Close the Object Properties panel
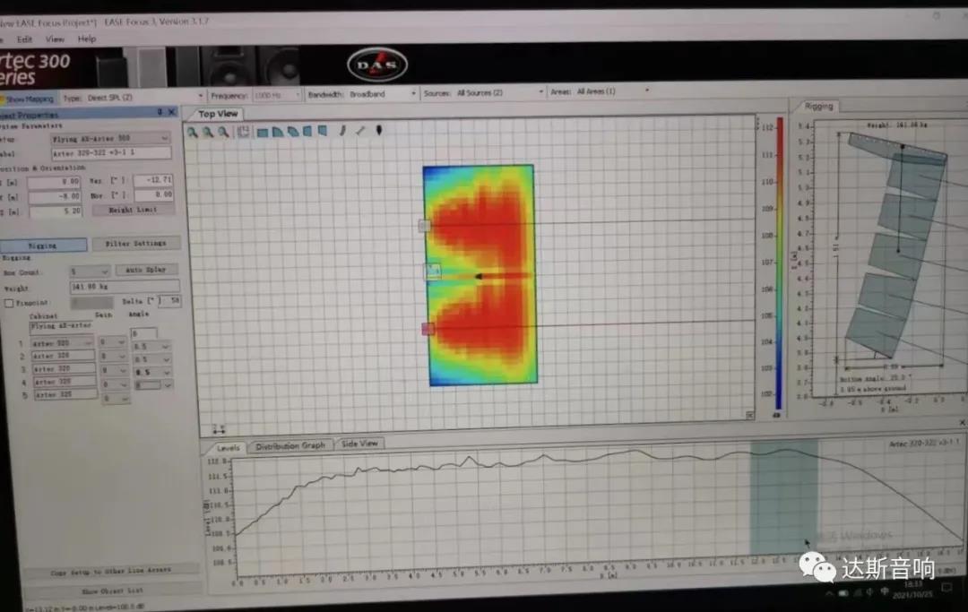Image resolution: width=968 pixels, height=612 pixels. point(172,112)
